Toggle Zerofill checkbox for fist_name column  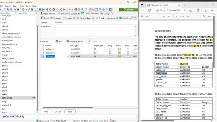[128, 53]
